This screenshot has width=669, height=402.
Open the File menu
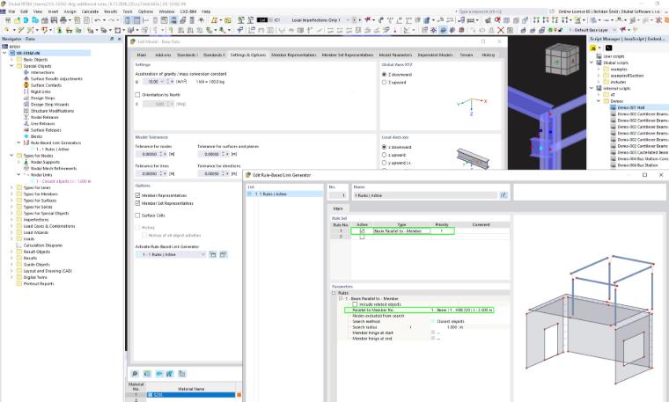click(11, 11)
